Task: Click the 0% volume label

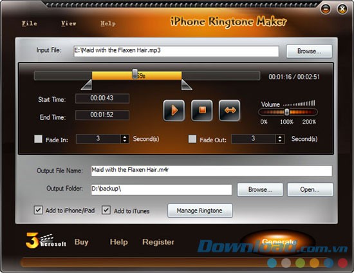Action: (264, 122)
